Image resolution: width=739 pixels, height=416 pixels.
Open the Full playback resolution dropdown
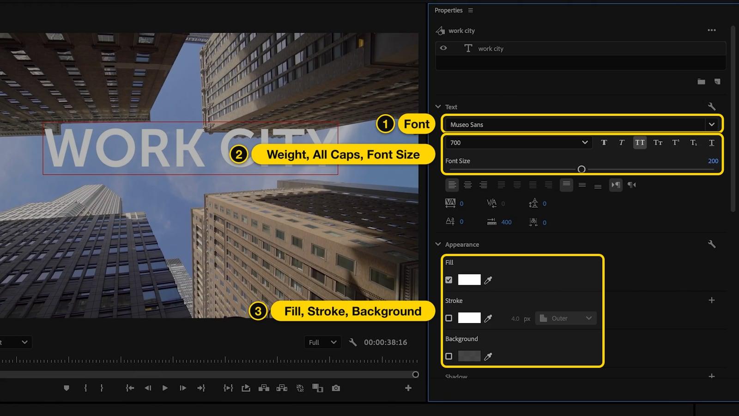[322, 342]
